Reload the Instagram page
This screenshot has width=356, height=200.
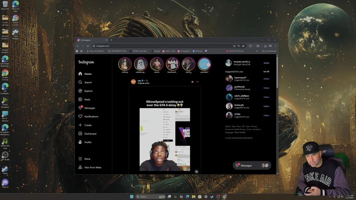click(x=88, y=46)
